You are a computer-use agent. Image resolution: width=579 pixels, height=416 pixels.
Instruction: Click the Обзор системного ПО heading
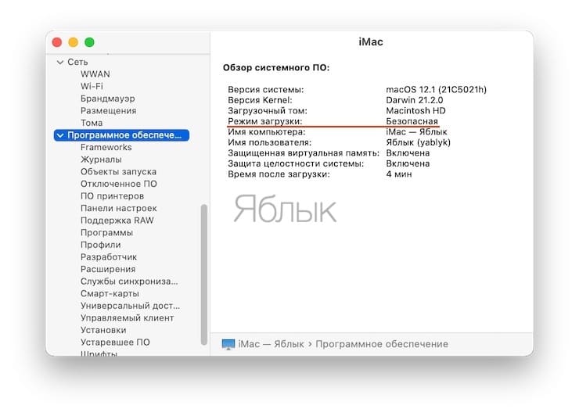(276, 68)
